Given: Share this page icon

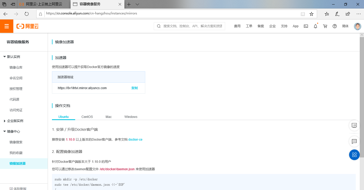Looking at the screenshot, I should coord(348,14).
